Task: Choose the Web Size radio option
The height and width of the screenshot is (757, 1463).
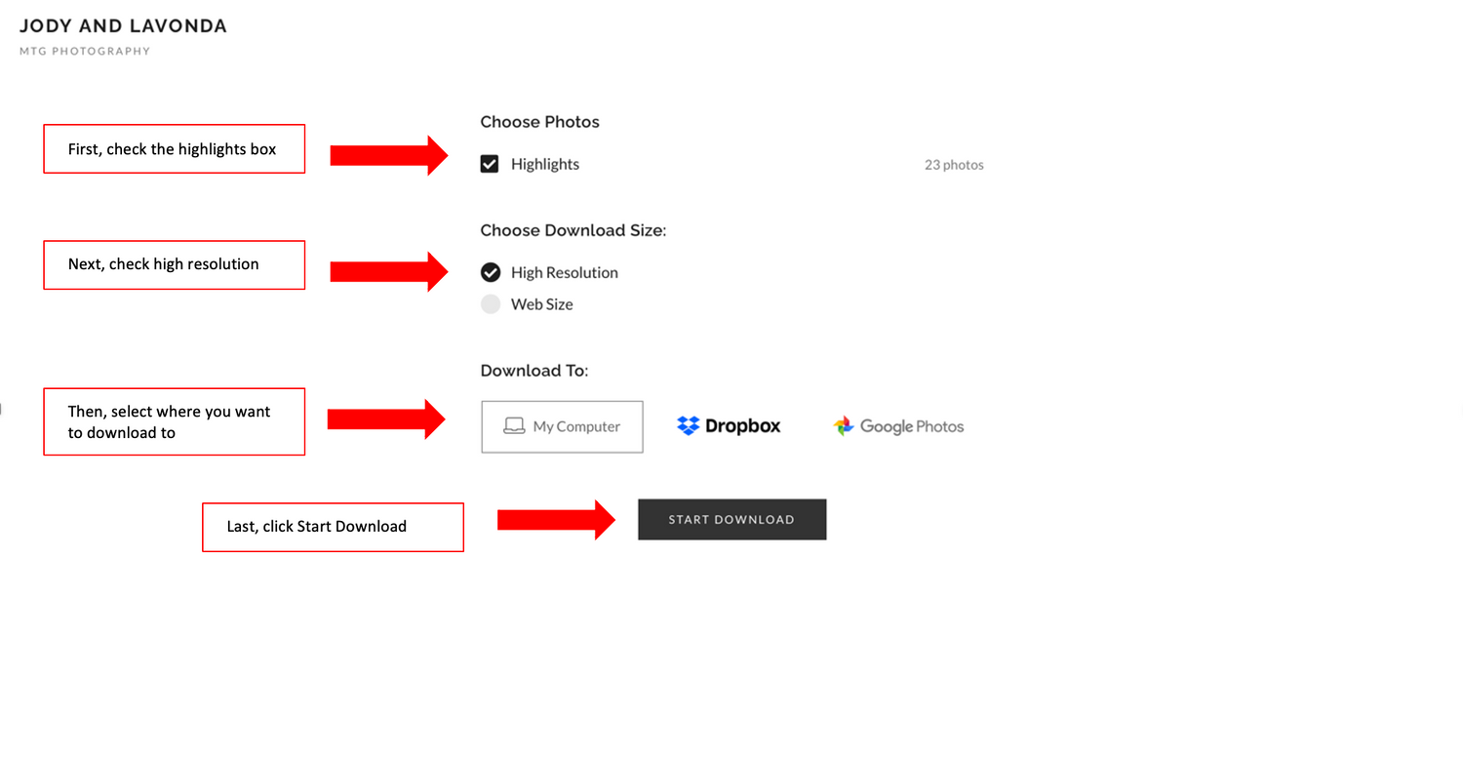Action: (x=491, y=304)
